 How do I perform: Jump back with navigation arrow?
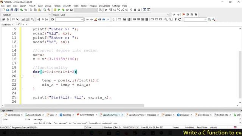click(x=174, y=14)
